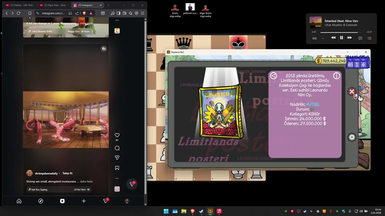Close the item detail panel in DealersLife2
The width and height of the screenshot is (385, 216).
352,91
